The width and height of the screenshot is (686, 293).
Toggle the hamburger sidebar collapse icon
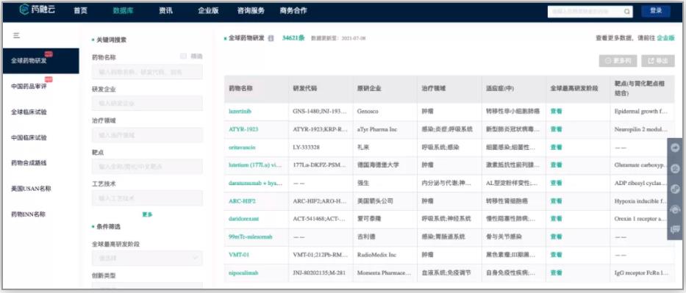(x=16, y=35)
